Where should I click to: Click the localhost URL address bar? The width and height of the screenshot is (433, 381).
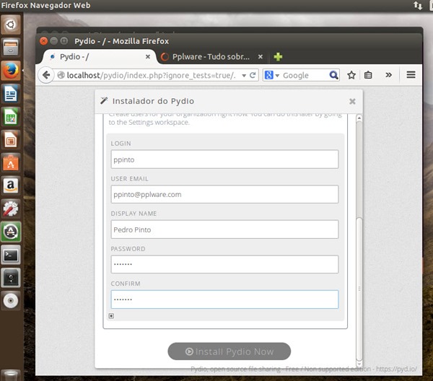[152, 75]
